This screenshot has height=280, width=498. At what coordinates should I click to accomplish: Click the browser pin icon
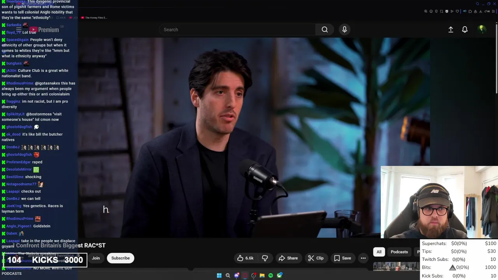pyautogui.click(x=436, y=11)
